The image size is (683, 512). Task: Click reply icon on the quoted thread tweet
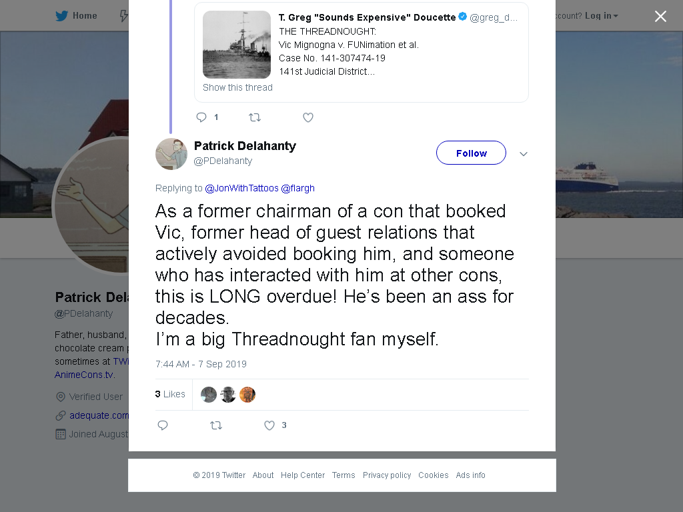201,117
